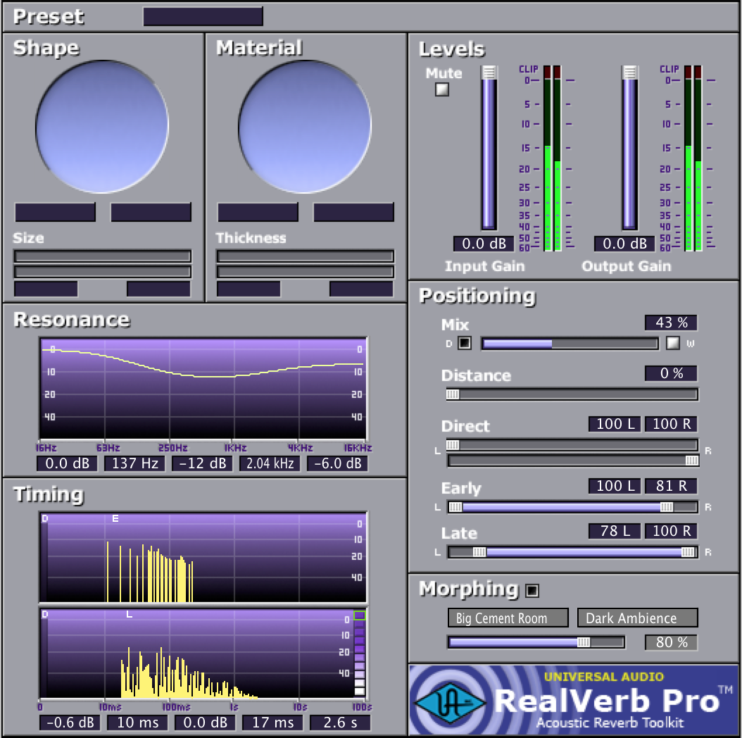Viewport: 742px width, 738px height.
Task: Click the Mix slider bar
Action: coord(570,344)
